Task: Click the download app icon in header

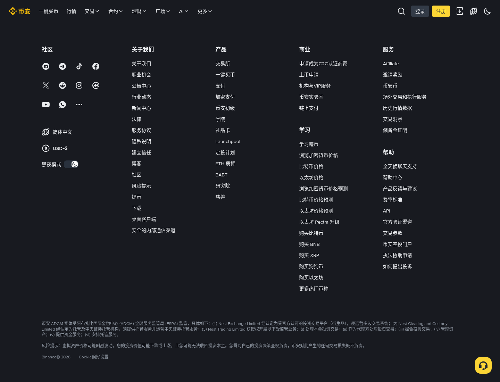Action: point(460,11)
